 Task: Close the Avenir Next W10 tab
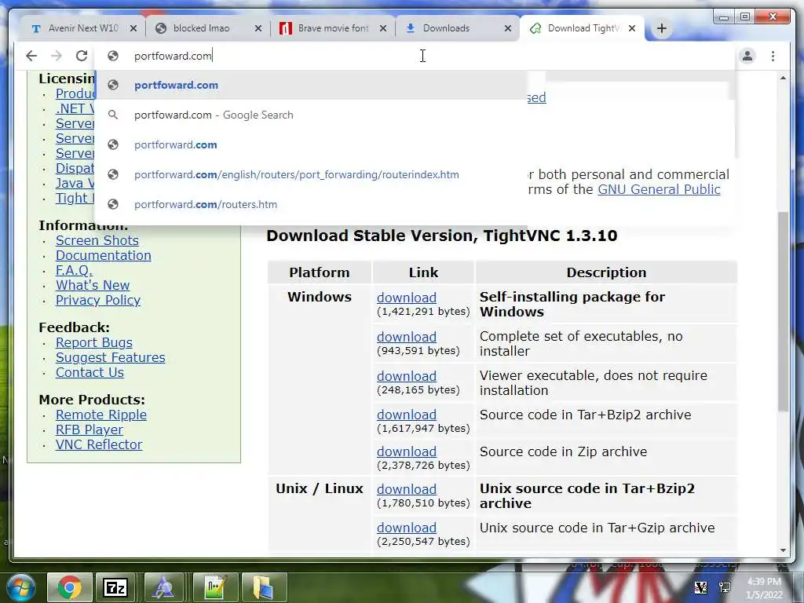coord(133,28)
